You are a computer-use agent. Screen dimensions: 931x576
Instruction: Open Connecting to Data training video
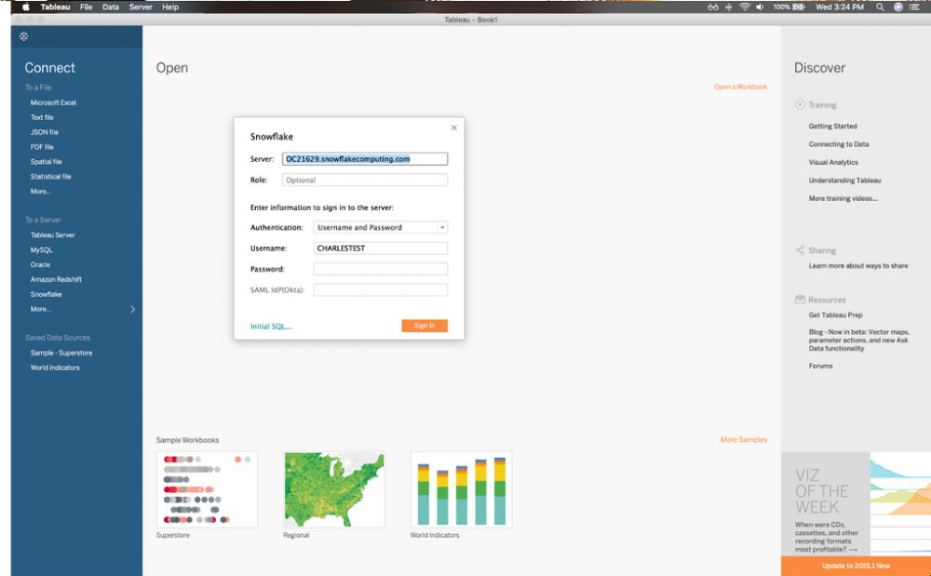point(839,144)
